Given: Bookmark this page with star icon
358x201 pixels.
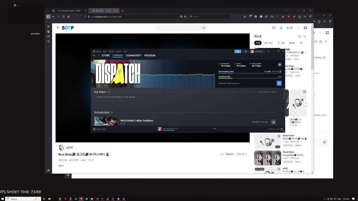Looking at the screenshot, I should 185,16.
